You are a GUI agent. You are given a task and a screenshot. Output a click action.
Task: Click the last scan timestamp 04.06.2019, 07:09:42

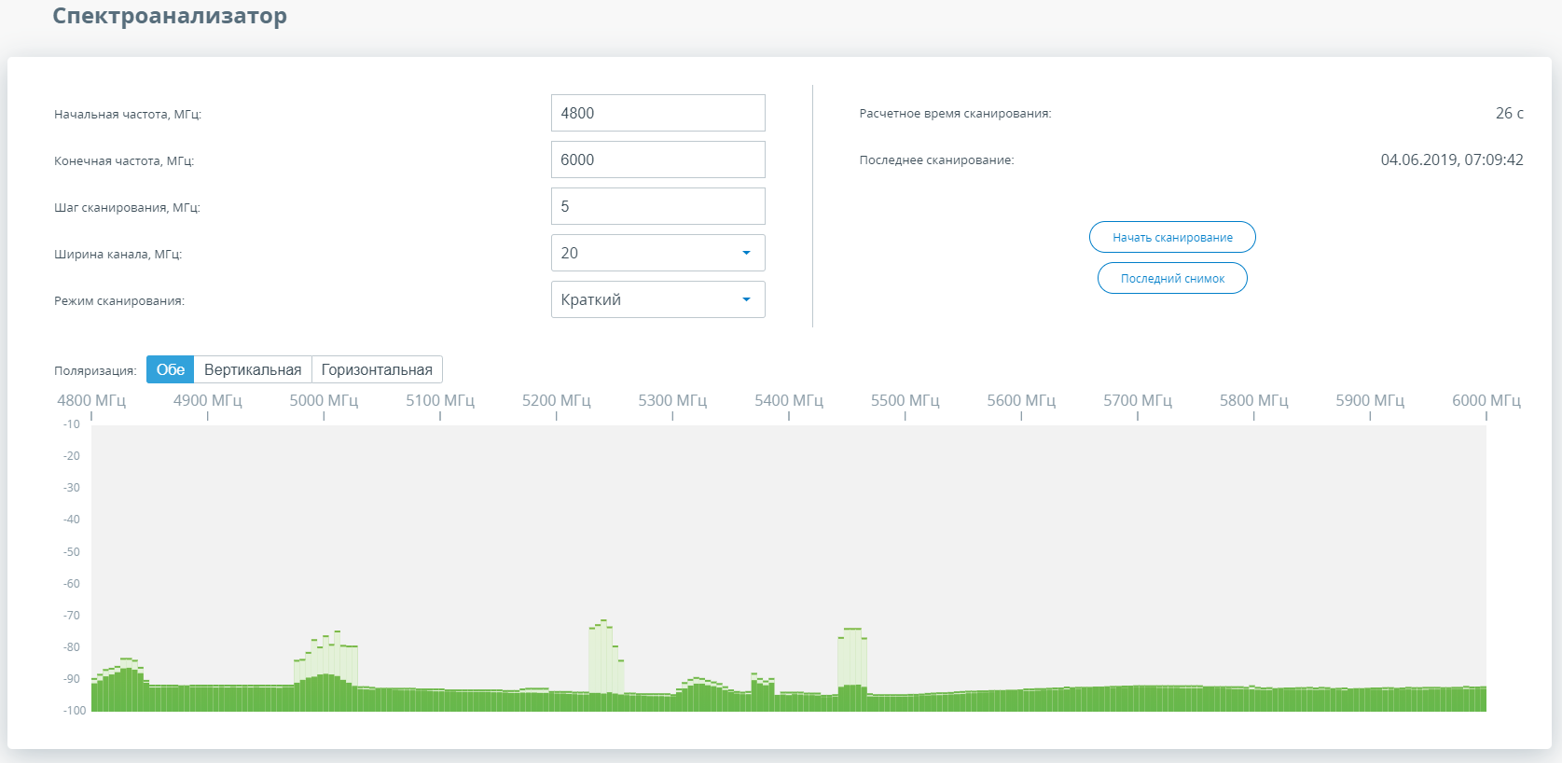[x=1452, y=160]
